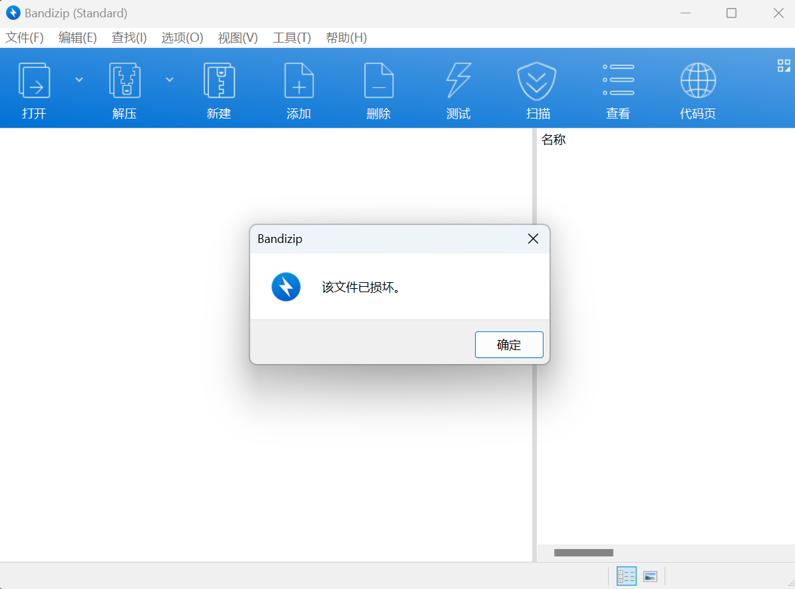Viewport: 795px width, 589px height.
Task: Expand the dropdown arrow next to 打开
Action: pyautogui.click(x=79, y=80)
